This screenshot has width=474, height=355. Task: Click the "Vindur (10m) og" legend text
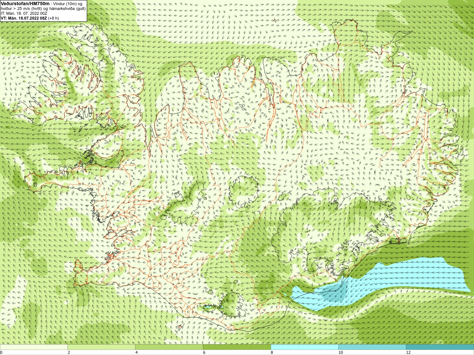pyautogui.click(x=68, y=4)
